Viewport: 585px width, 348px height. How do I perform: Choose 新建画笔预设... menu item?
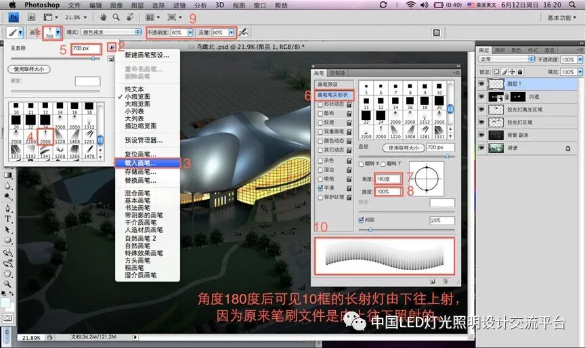point(148,55)
